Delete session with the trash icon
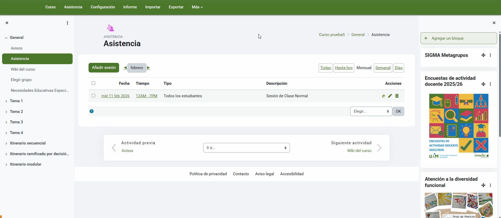This screenshot has width=501, height=218. point(397,96)
